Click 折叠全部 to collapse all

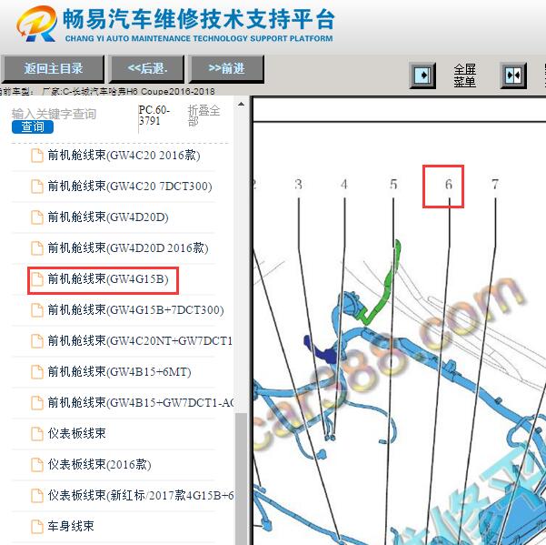(204, 116)
